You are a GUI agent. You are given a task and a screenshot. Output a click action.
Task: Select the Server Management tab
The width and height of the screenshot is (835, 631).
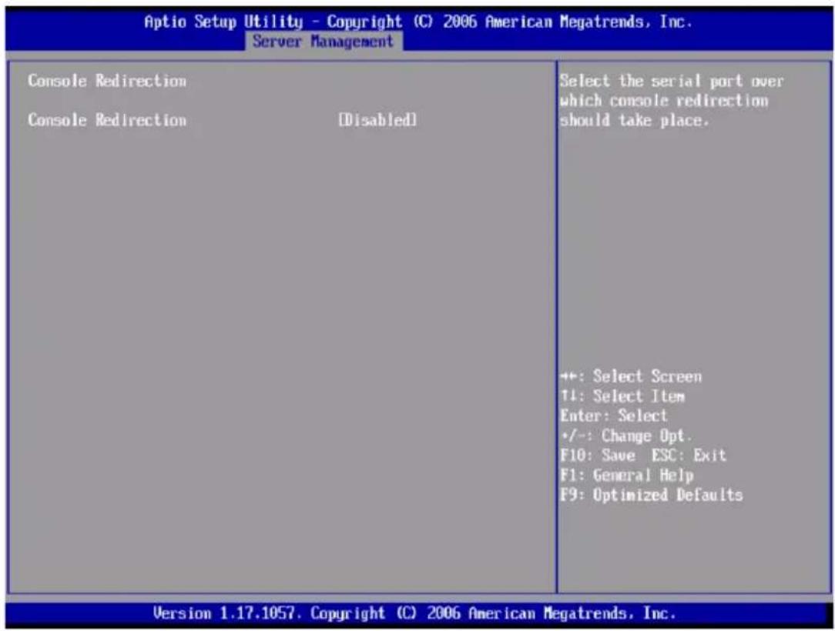(324, 42)
